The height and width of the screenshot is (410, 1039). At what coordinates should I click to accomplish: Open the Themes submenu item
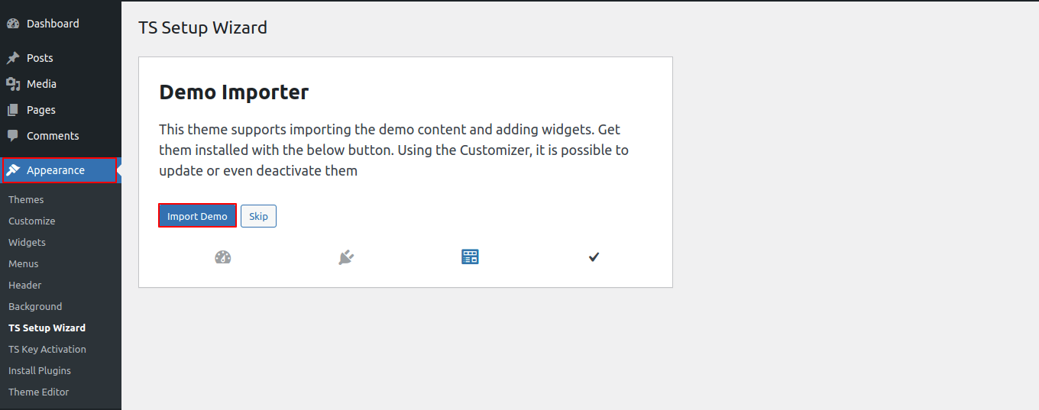point(26,199)
